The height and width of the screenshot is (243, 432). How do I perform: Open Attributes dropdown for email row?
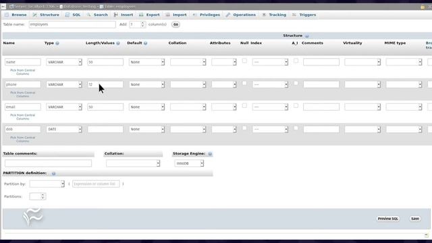tap(224, 107)
